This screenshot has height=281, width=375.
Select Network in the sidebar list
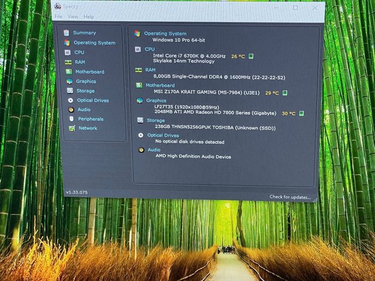click(88, 128)
